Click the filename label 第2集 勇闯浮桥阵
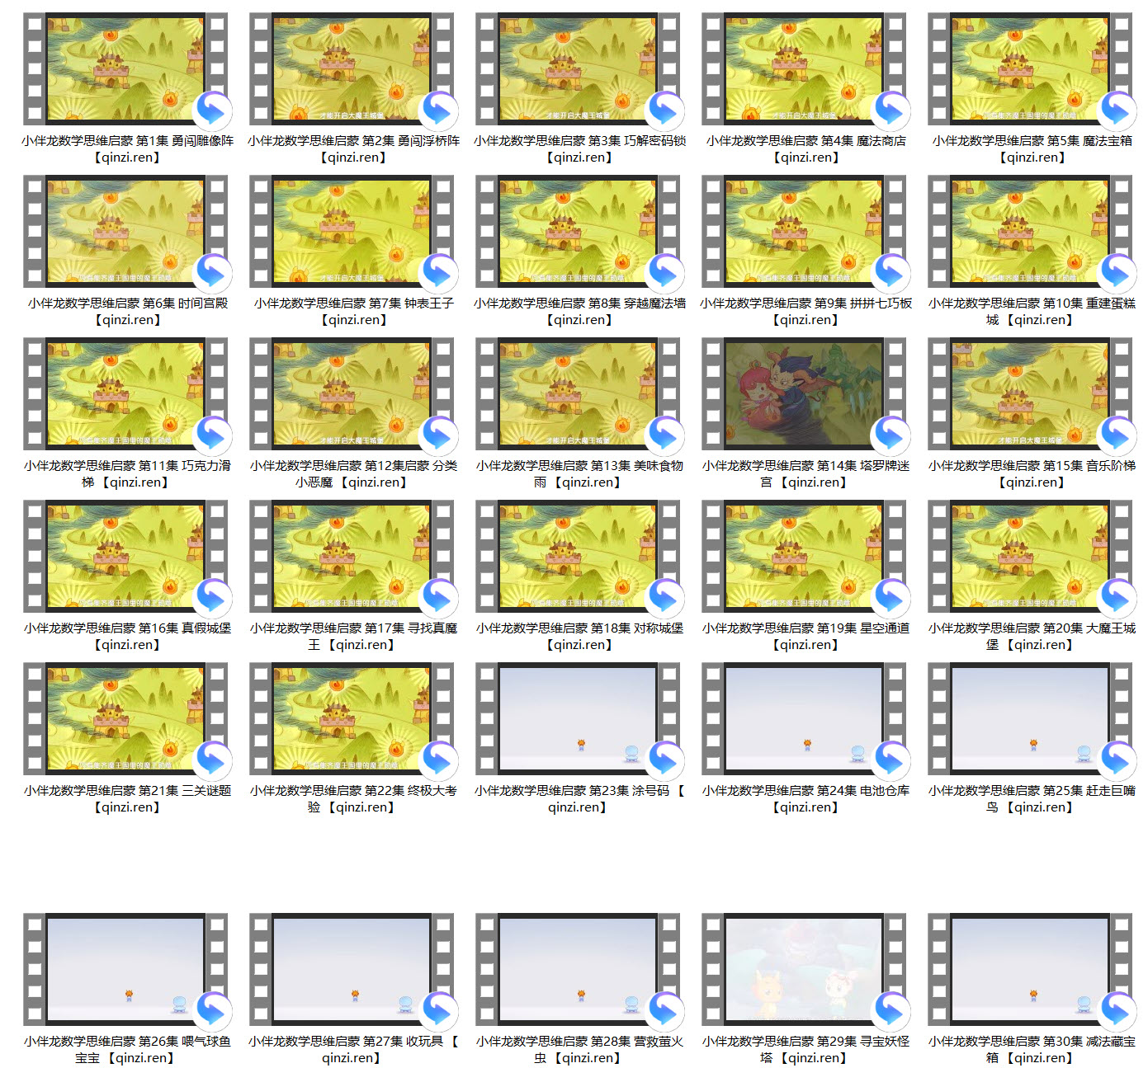Viewport: 1148px width, 1068px height. click(x=353, y=149)
